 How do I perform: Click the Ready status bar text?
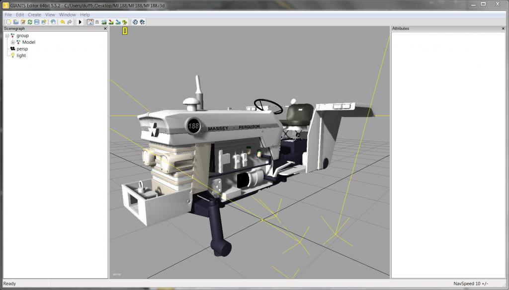click(9, 284)
